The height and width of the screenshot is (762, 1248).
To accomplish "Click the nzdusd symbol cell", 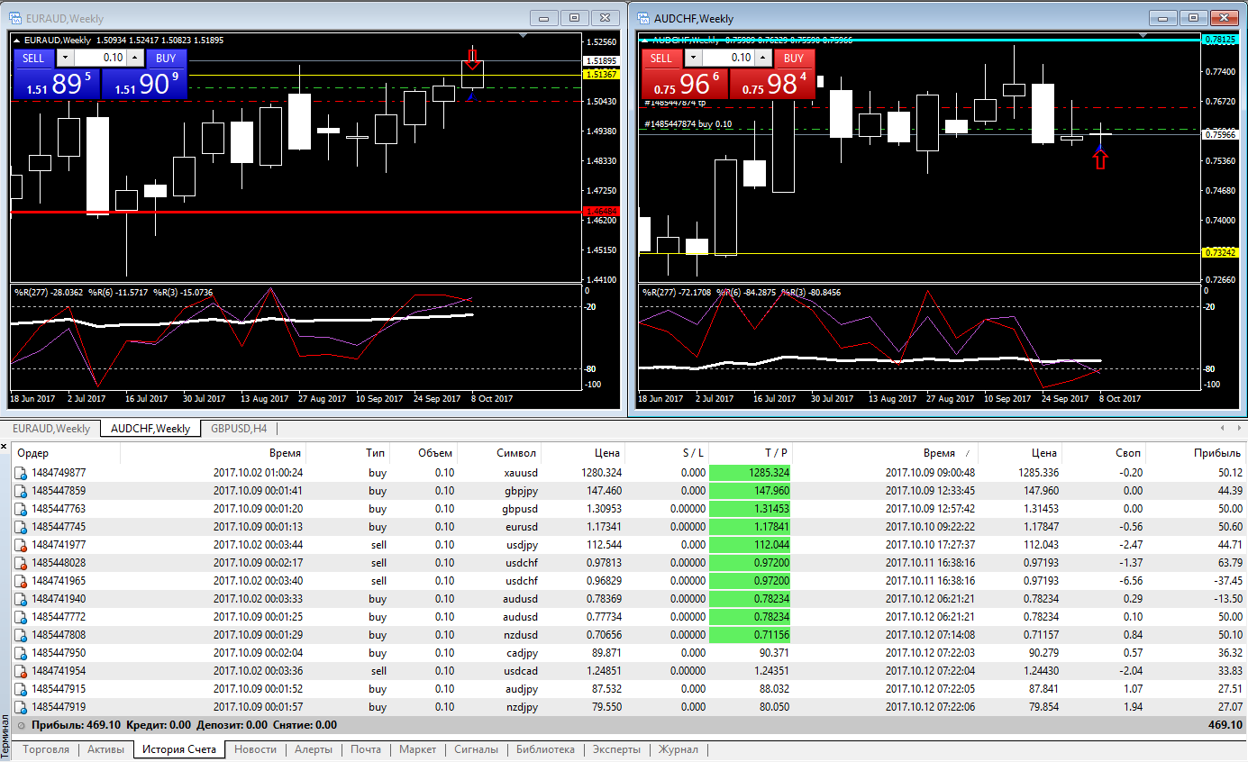I will point(521,635).
